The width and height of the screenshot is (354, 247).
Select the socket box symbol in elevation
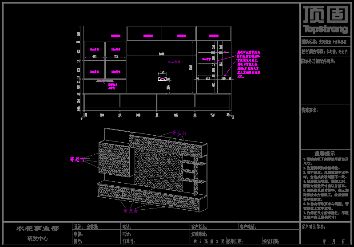pyautogui.click(x=162, y=78)
